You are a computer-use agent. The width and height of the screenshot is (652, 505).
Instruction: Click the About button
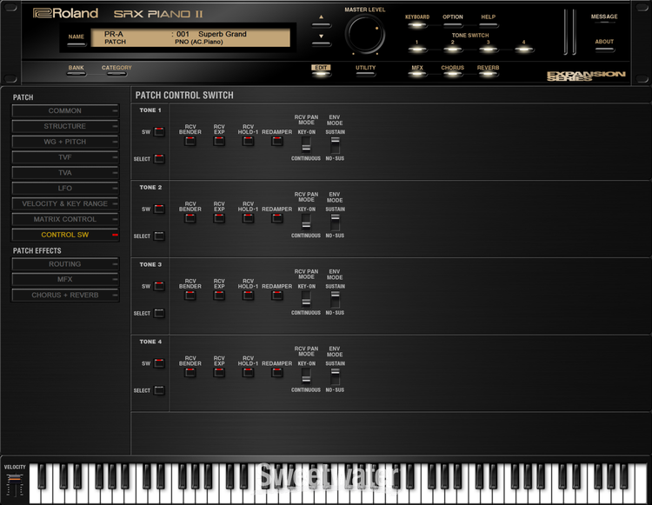(x=604, y=49)
